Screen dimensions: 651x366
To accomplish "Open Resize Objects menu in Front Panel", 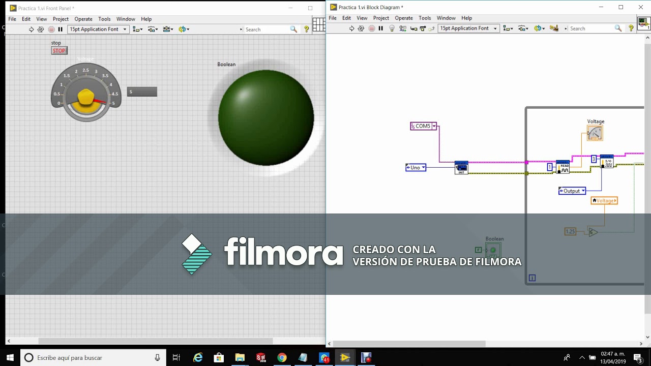I will click(168, 29).
